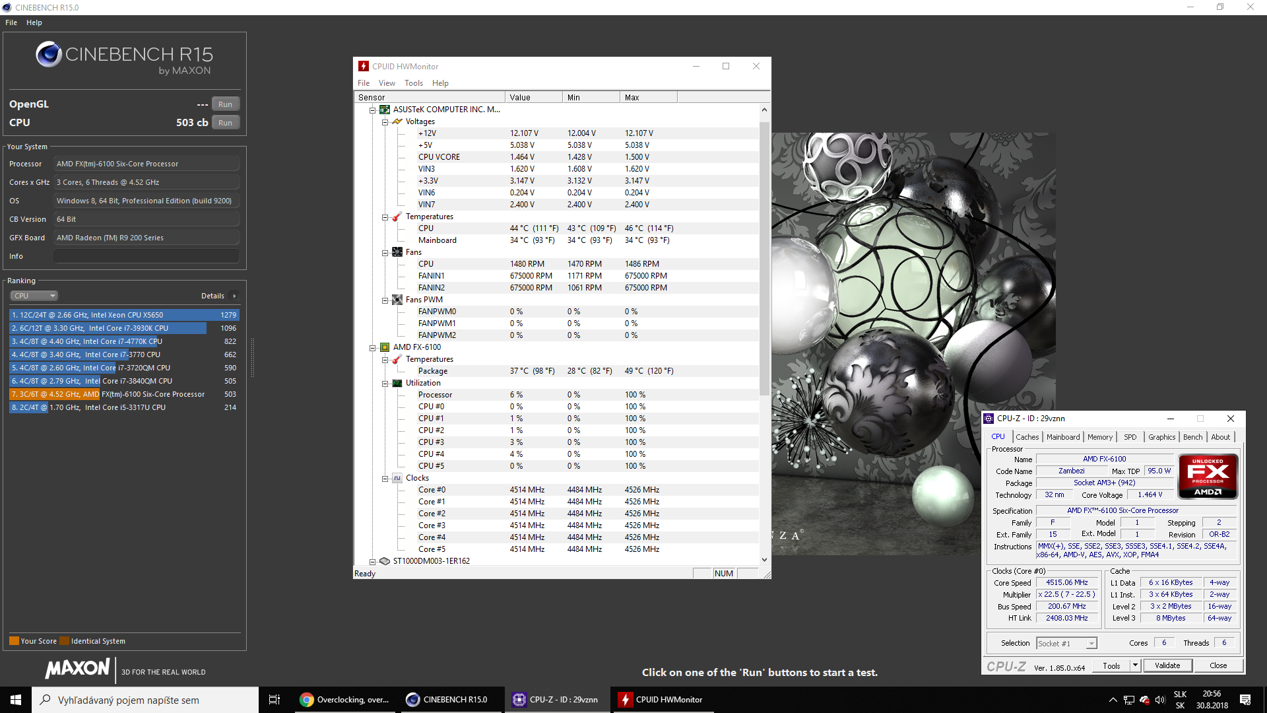Select ranking entry Intel Core i7-3930K

(x=124, y=328)
